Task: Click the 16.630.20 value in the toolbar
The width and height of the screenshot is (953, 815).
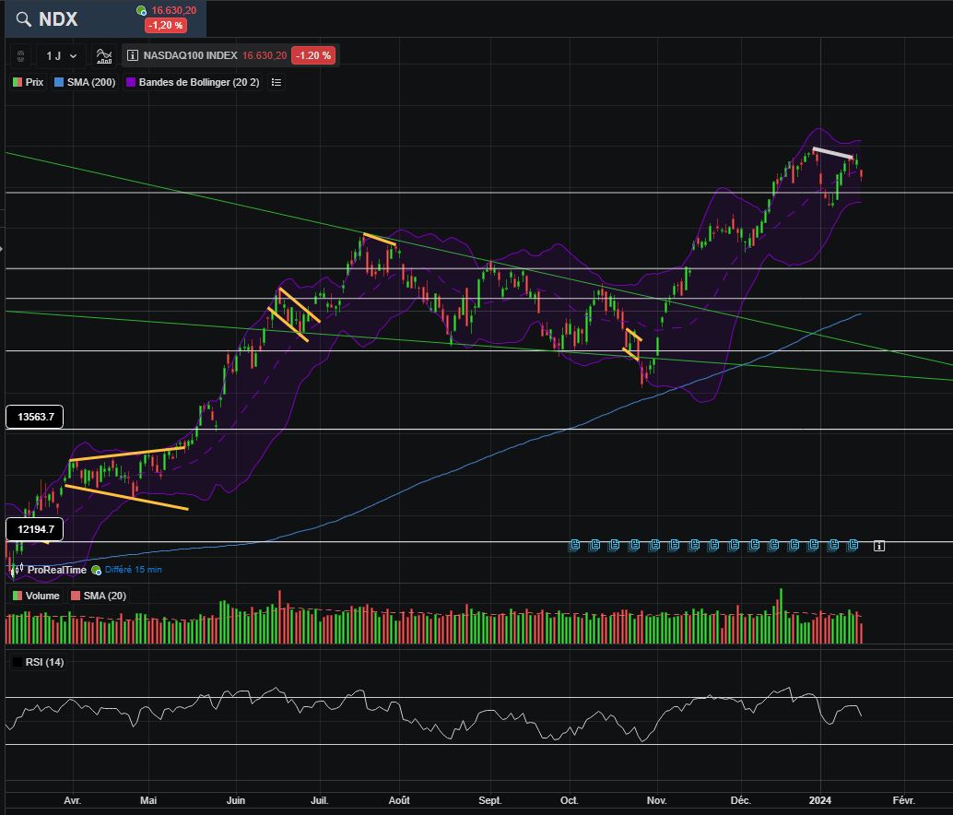Action: pos(265,55)
